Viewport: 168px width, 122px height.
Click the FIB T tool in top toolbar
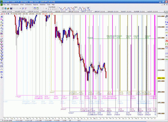(88, 8)
